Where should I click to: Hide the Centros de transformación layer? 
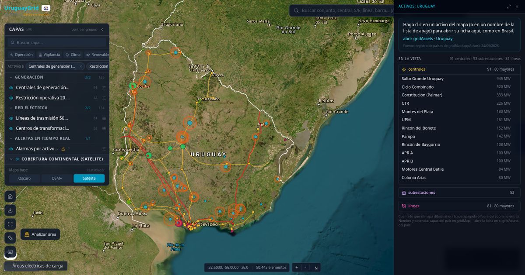pos(11,128)
